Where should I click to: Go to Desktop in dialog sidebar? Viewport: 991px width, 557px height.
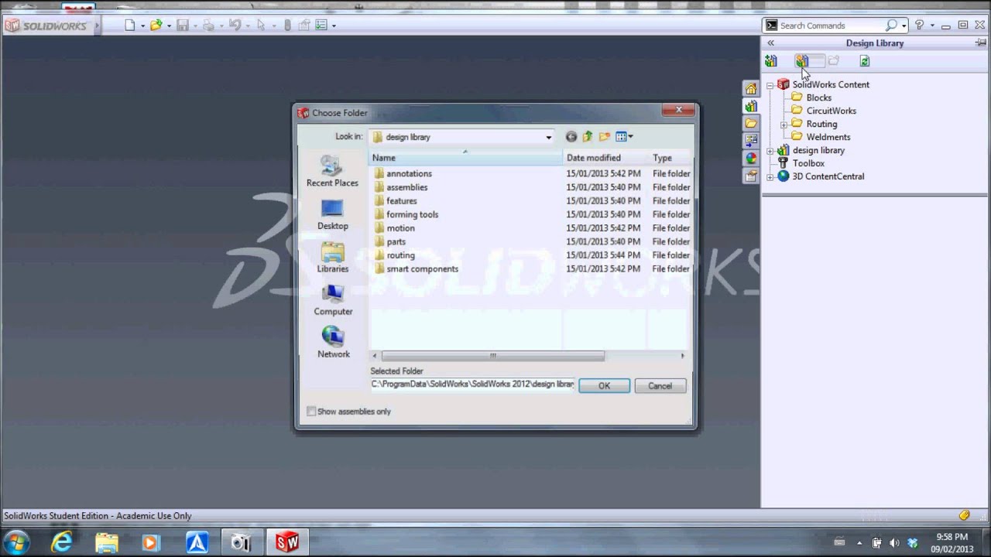332,215
